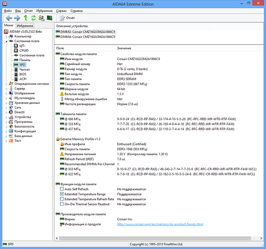Click the Вольтаж модуля warning row
This screenshot has width=266, height=249.
(x=92, y=94)
